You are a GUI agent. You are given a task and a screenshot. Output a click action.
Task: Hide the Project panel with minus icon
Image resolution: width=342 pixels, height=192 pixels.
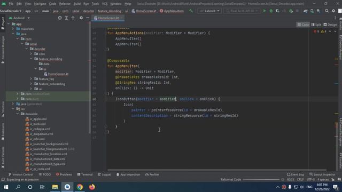[x=88, y=18]
